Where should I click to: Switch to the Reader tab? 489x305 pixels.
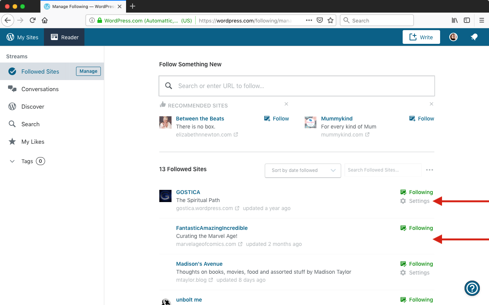(x=64, y=37)
